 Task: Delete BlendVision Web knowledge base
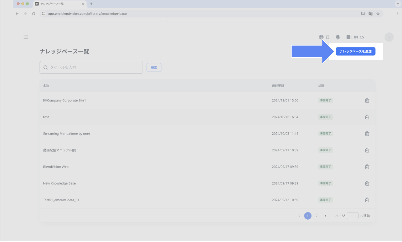[x=367, y=167]
